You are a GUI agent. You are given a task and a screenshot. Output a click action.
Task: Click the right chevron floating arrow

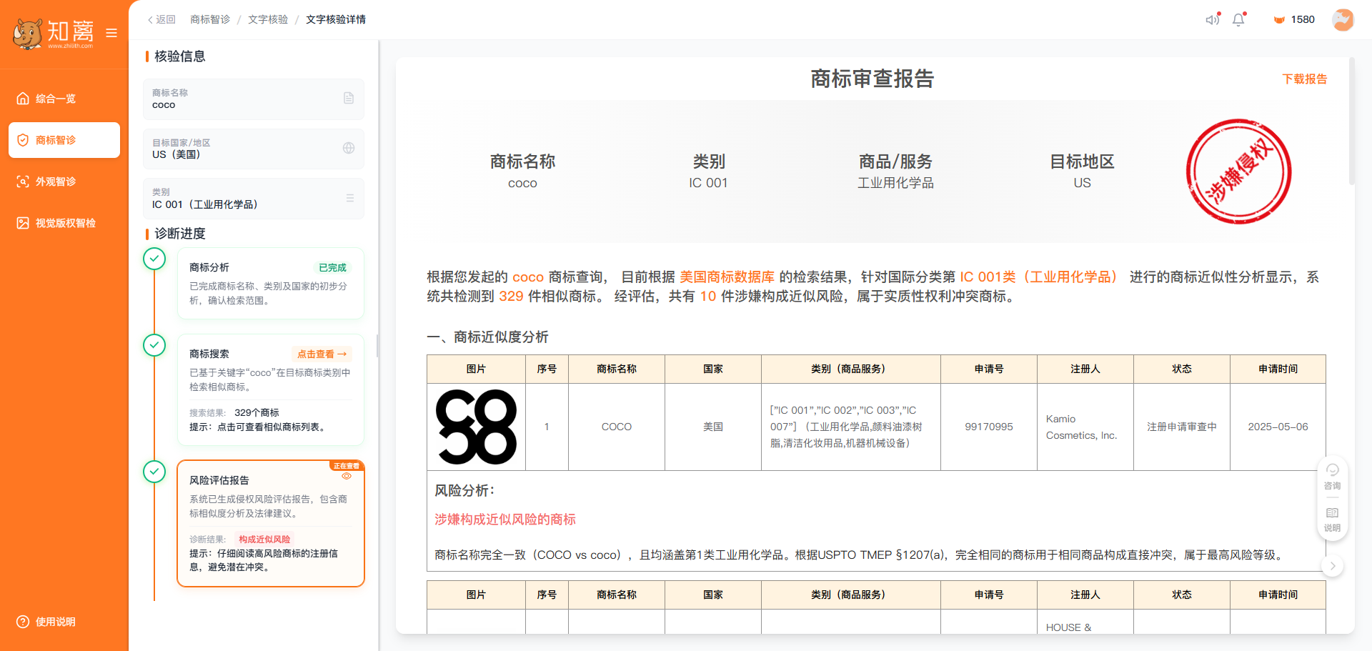[x=1333, y=566]
